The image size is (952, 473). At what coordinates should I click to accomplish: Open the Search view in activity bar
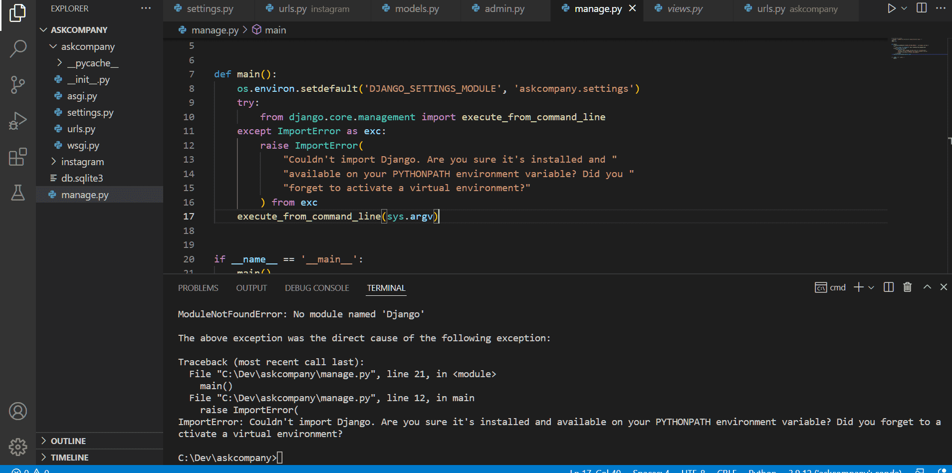18,49
